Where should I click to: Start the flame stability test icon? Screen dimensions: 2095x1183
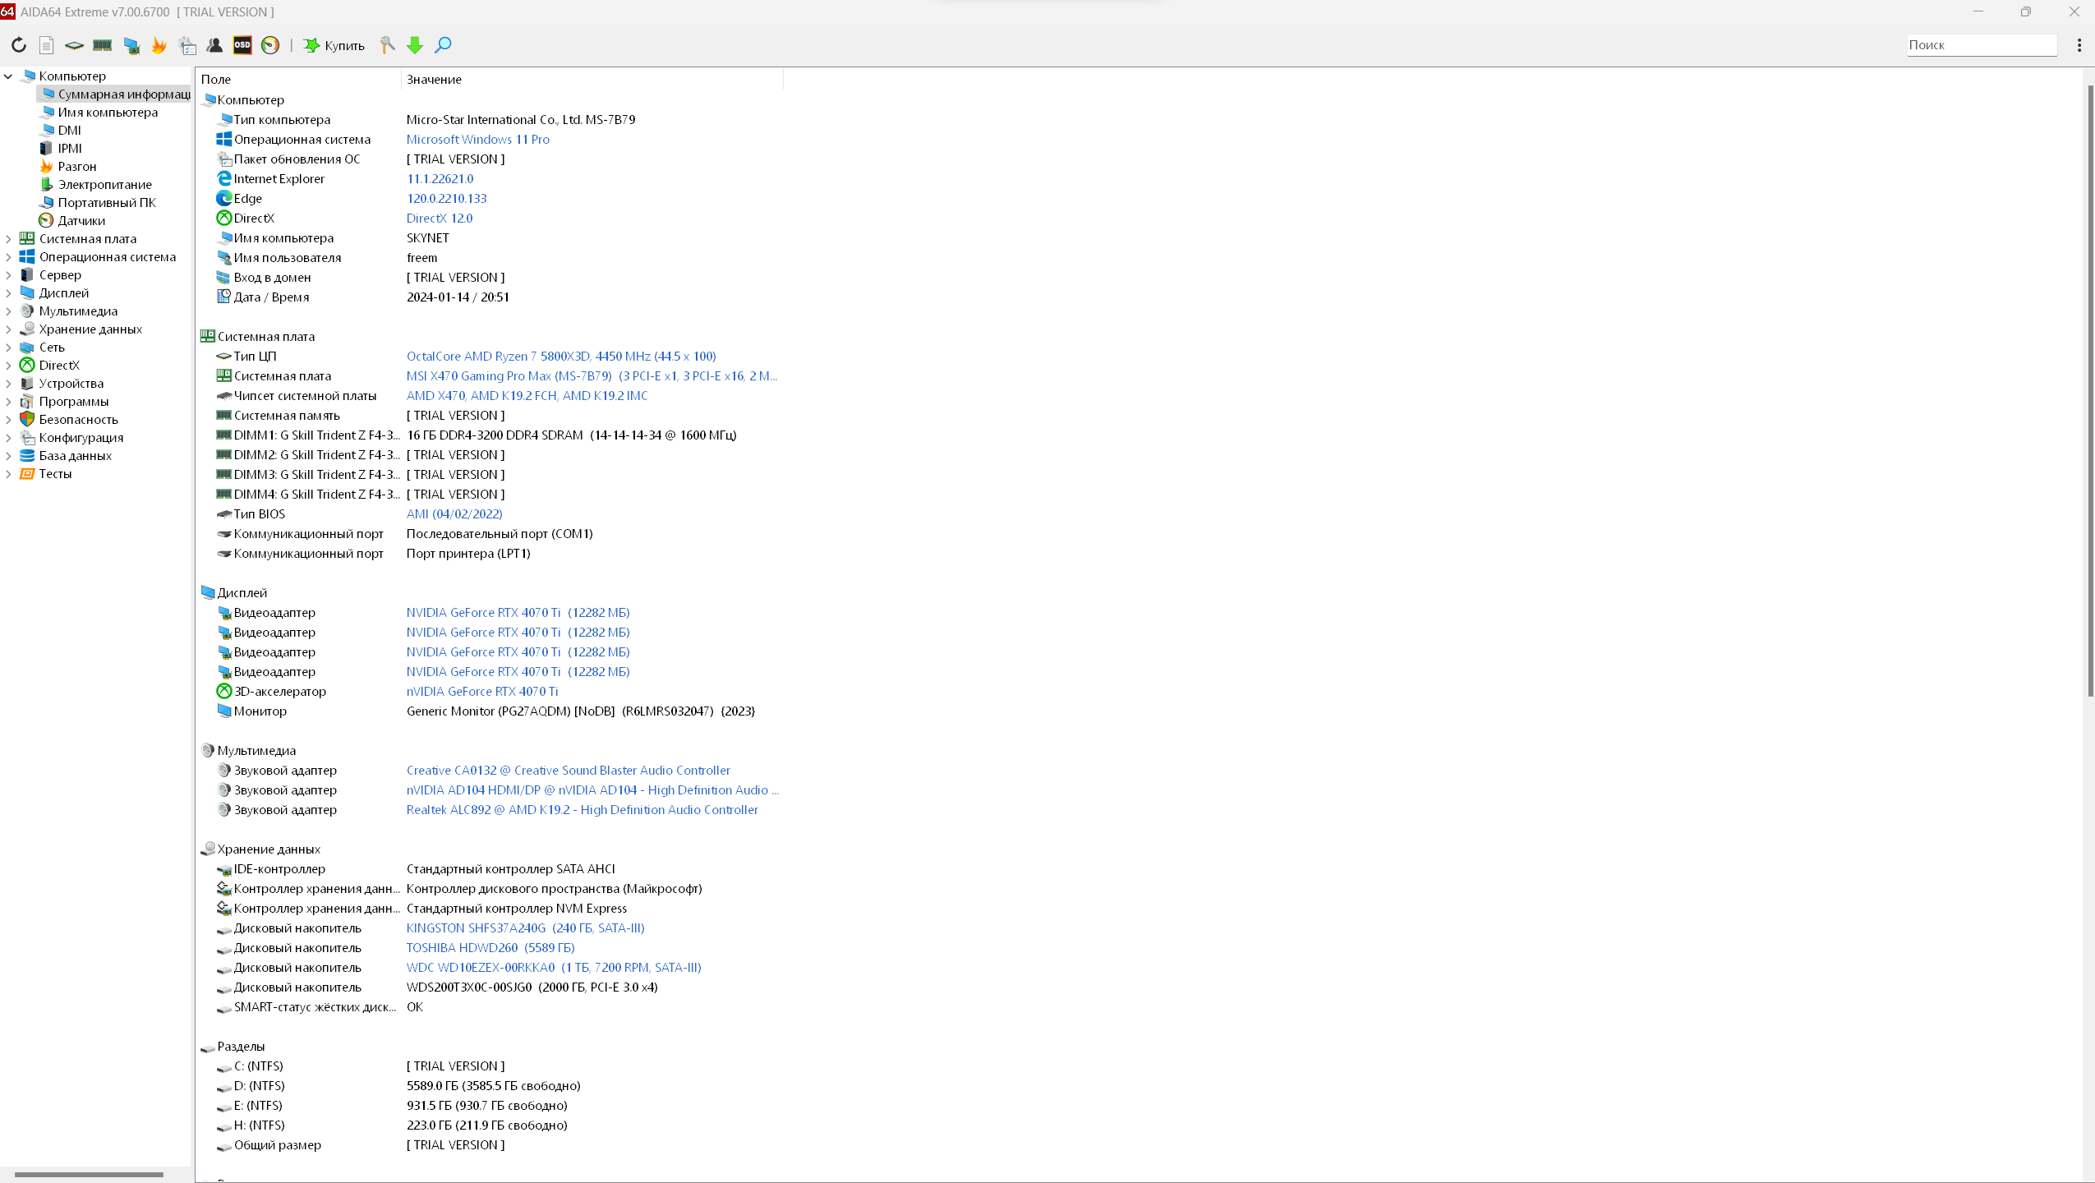pos(159,45)
